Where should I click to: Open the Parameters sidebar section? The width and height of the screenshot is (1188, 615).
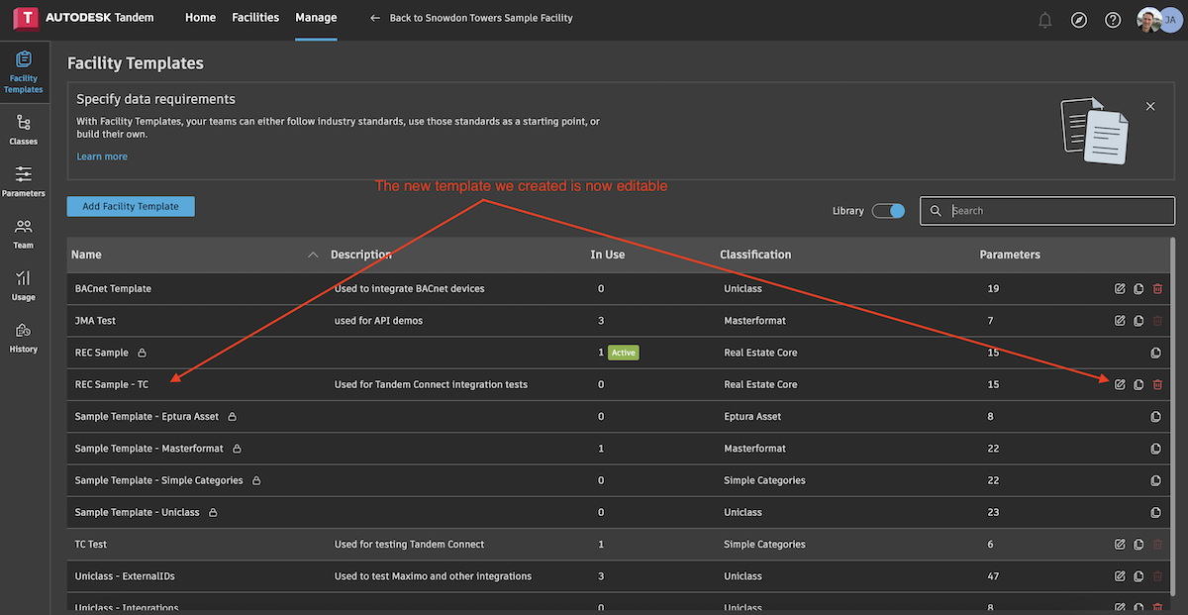click(x=24, y=181)
